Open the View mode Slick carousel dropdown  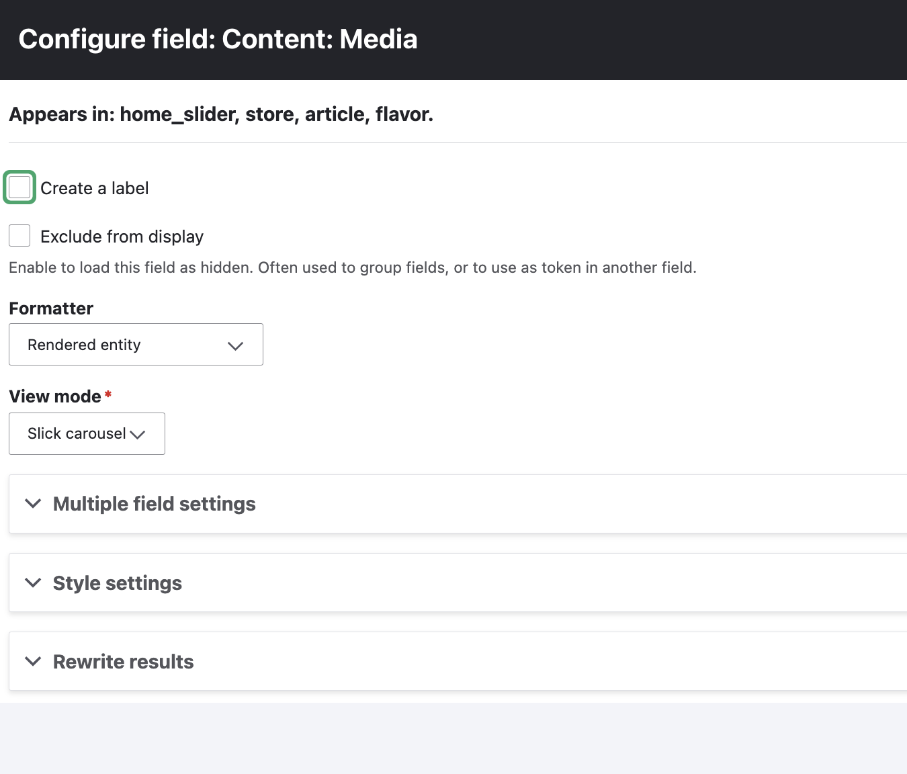tap(77, 434)
